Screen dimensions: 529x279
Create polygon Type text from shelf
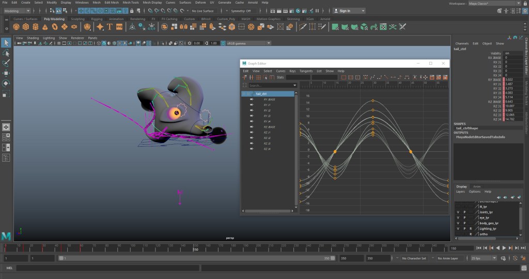pyautogui.click(x=110, y=27)
